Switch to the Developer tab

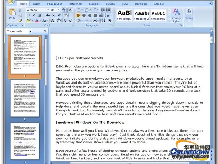(141, 4)
